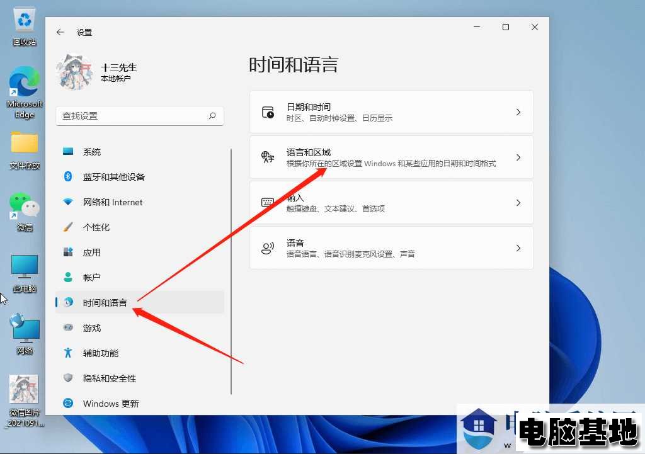Click the globe clock icon for 时间和语言
645x454 pixels.
click(68, 302)
